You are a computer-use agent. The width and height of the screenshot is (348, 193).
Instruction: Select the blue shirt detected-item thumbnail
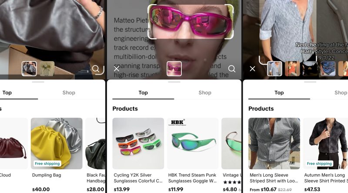pyautogui.click(x=274, y=69)
